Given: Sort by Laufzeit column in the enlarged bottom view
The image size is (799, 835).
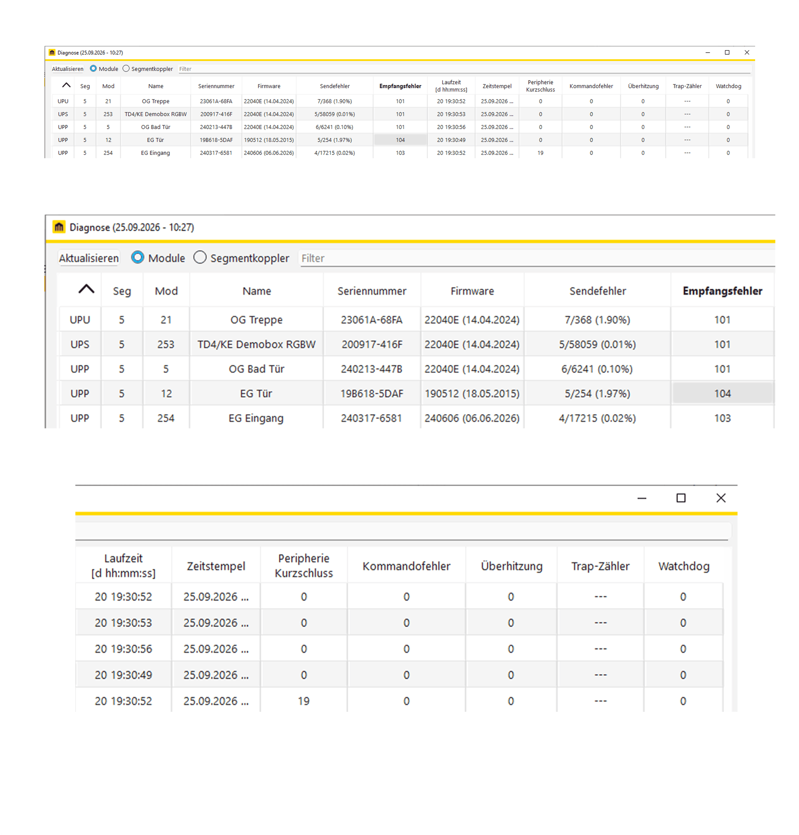Looking at the screenshot, I should [124, 565].
